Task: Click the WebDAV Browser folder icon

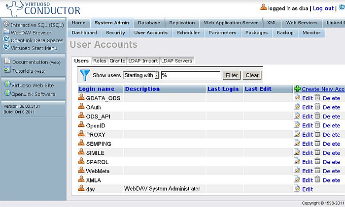Action: (x=6, y=31)
